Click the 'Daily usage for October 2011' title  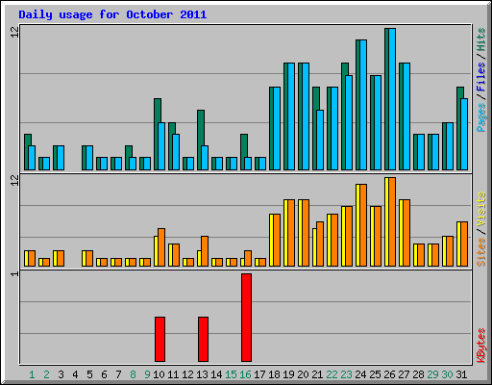[x=112, y=14]
